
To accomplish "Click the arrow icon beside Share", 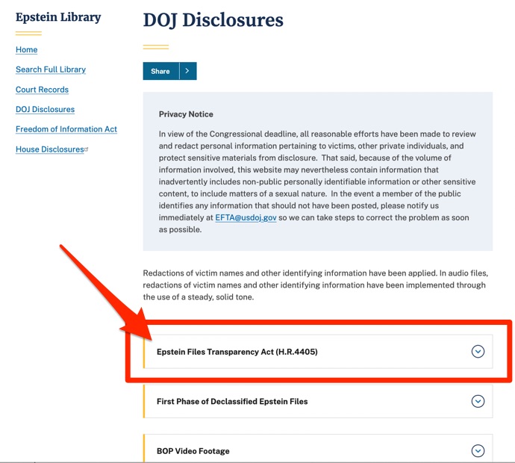I will click(187, 71).
